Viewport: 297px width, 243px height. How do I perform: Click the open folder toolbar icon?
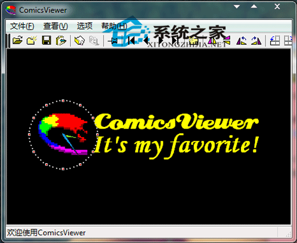(x=18, y=40)
